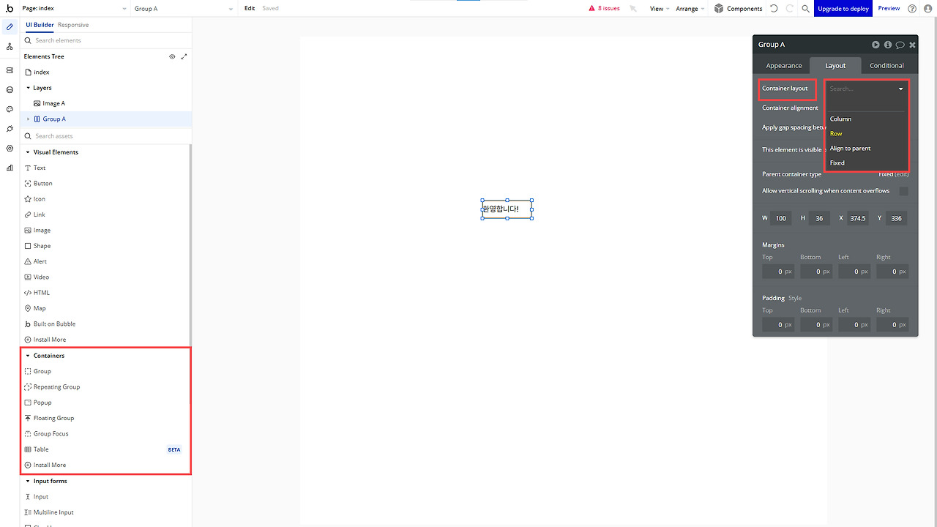
Task: Open the Backend workflows sidebar icon
Action: 10,70
